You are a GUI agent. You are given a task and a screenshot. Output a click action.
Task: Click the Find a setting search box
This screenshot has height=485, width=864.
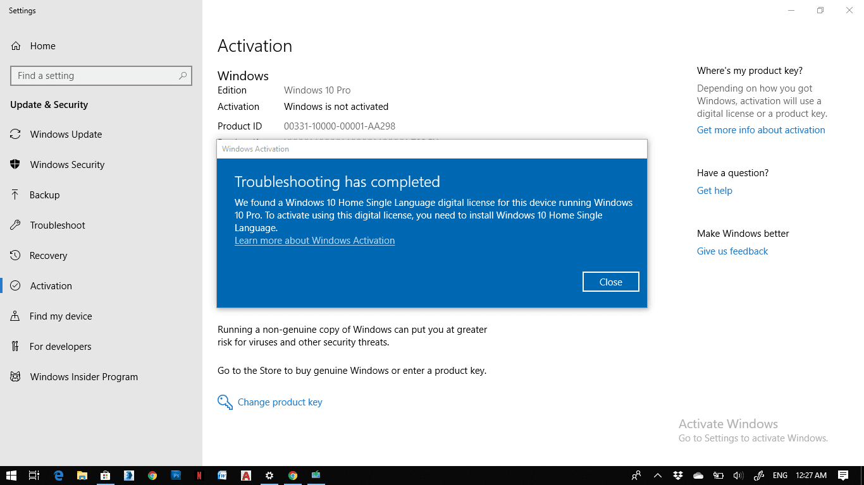coord(101,76)
